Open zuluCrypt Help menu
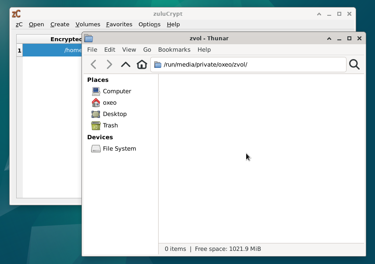The height and width of the screenshot is (264, 375). pos(173,25)
